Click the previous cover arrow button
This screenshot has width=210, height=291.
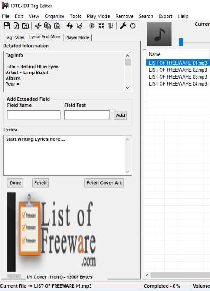[x=11, y=277]
